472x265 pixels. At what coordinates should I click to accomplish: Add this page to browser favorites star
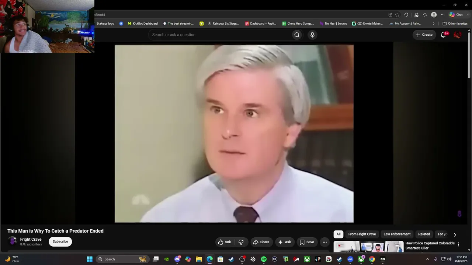[x=397, y=15]
